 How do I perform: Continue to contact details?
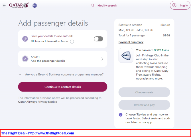click(63, 87)
